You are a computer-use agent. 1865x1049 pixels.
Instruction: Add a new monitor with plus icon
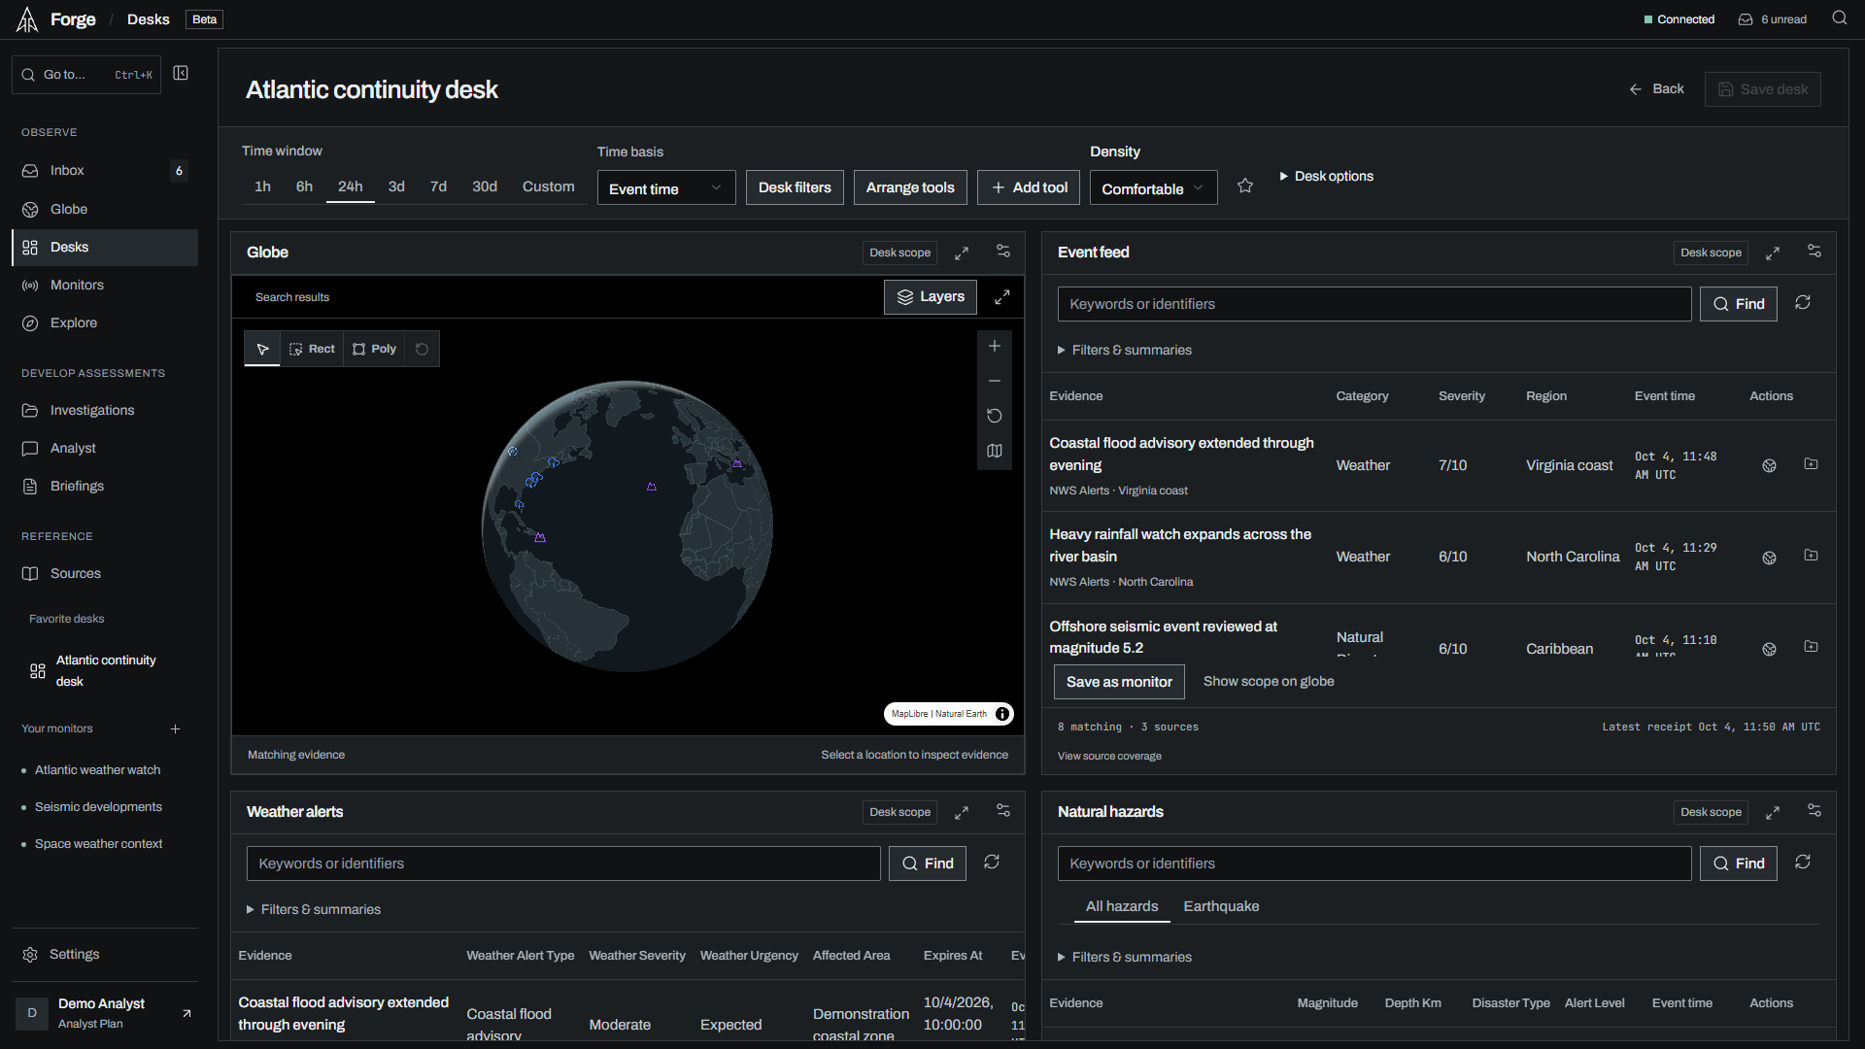click(x=176, y=729)
